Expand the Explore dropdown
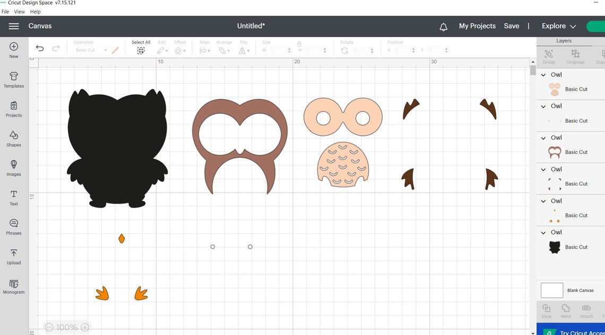This screenshot has height=335, width=605. (x=558, y=26)
